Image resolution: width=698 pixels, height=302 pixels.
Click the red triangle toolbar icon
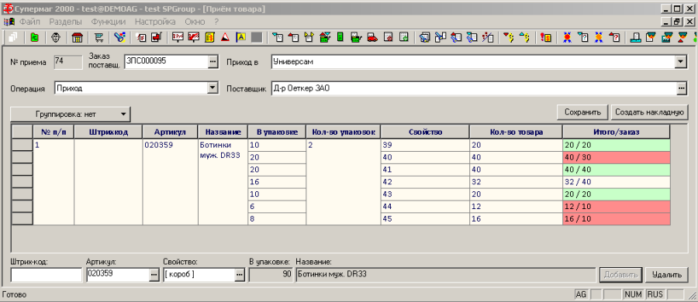coord(225,38)
